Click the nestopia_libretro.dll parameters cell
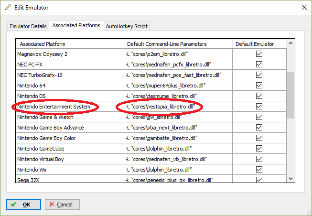The height and width of the screenshot is (216, 312). [x=178, y=107]
